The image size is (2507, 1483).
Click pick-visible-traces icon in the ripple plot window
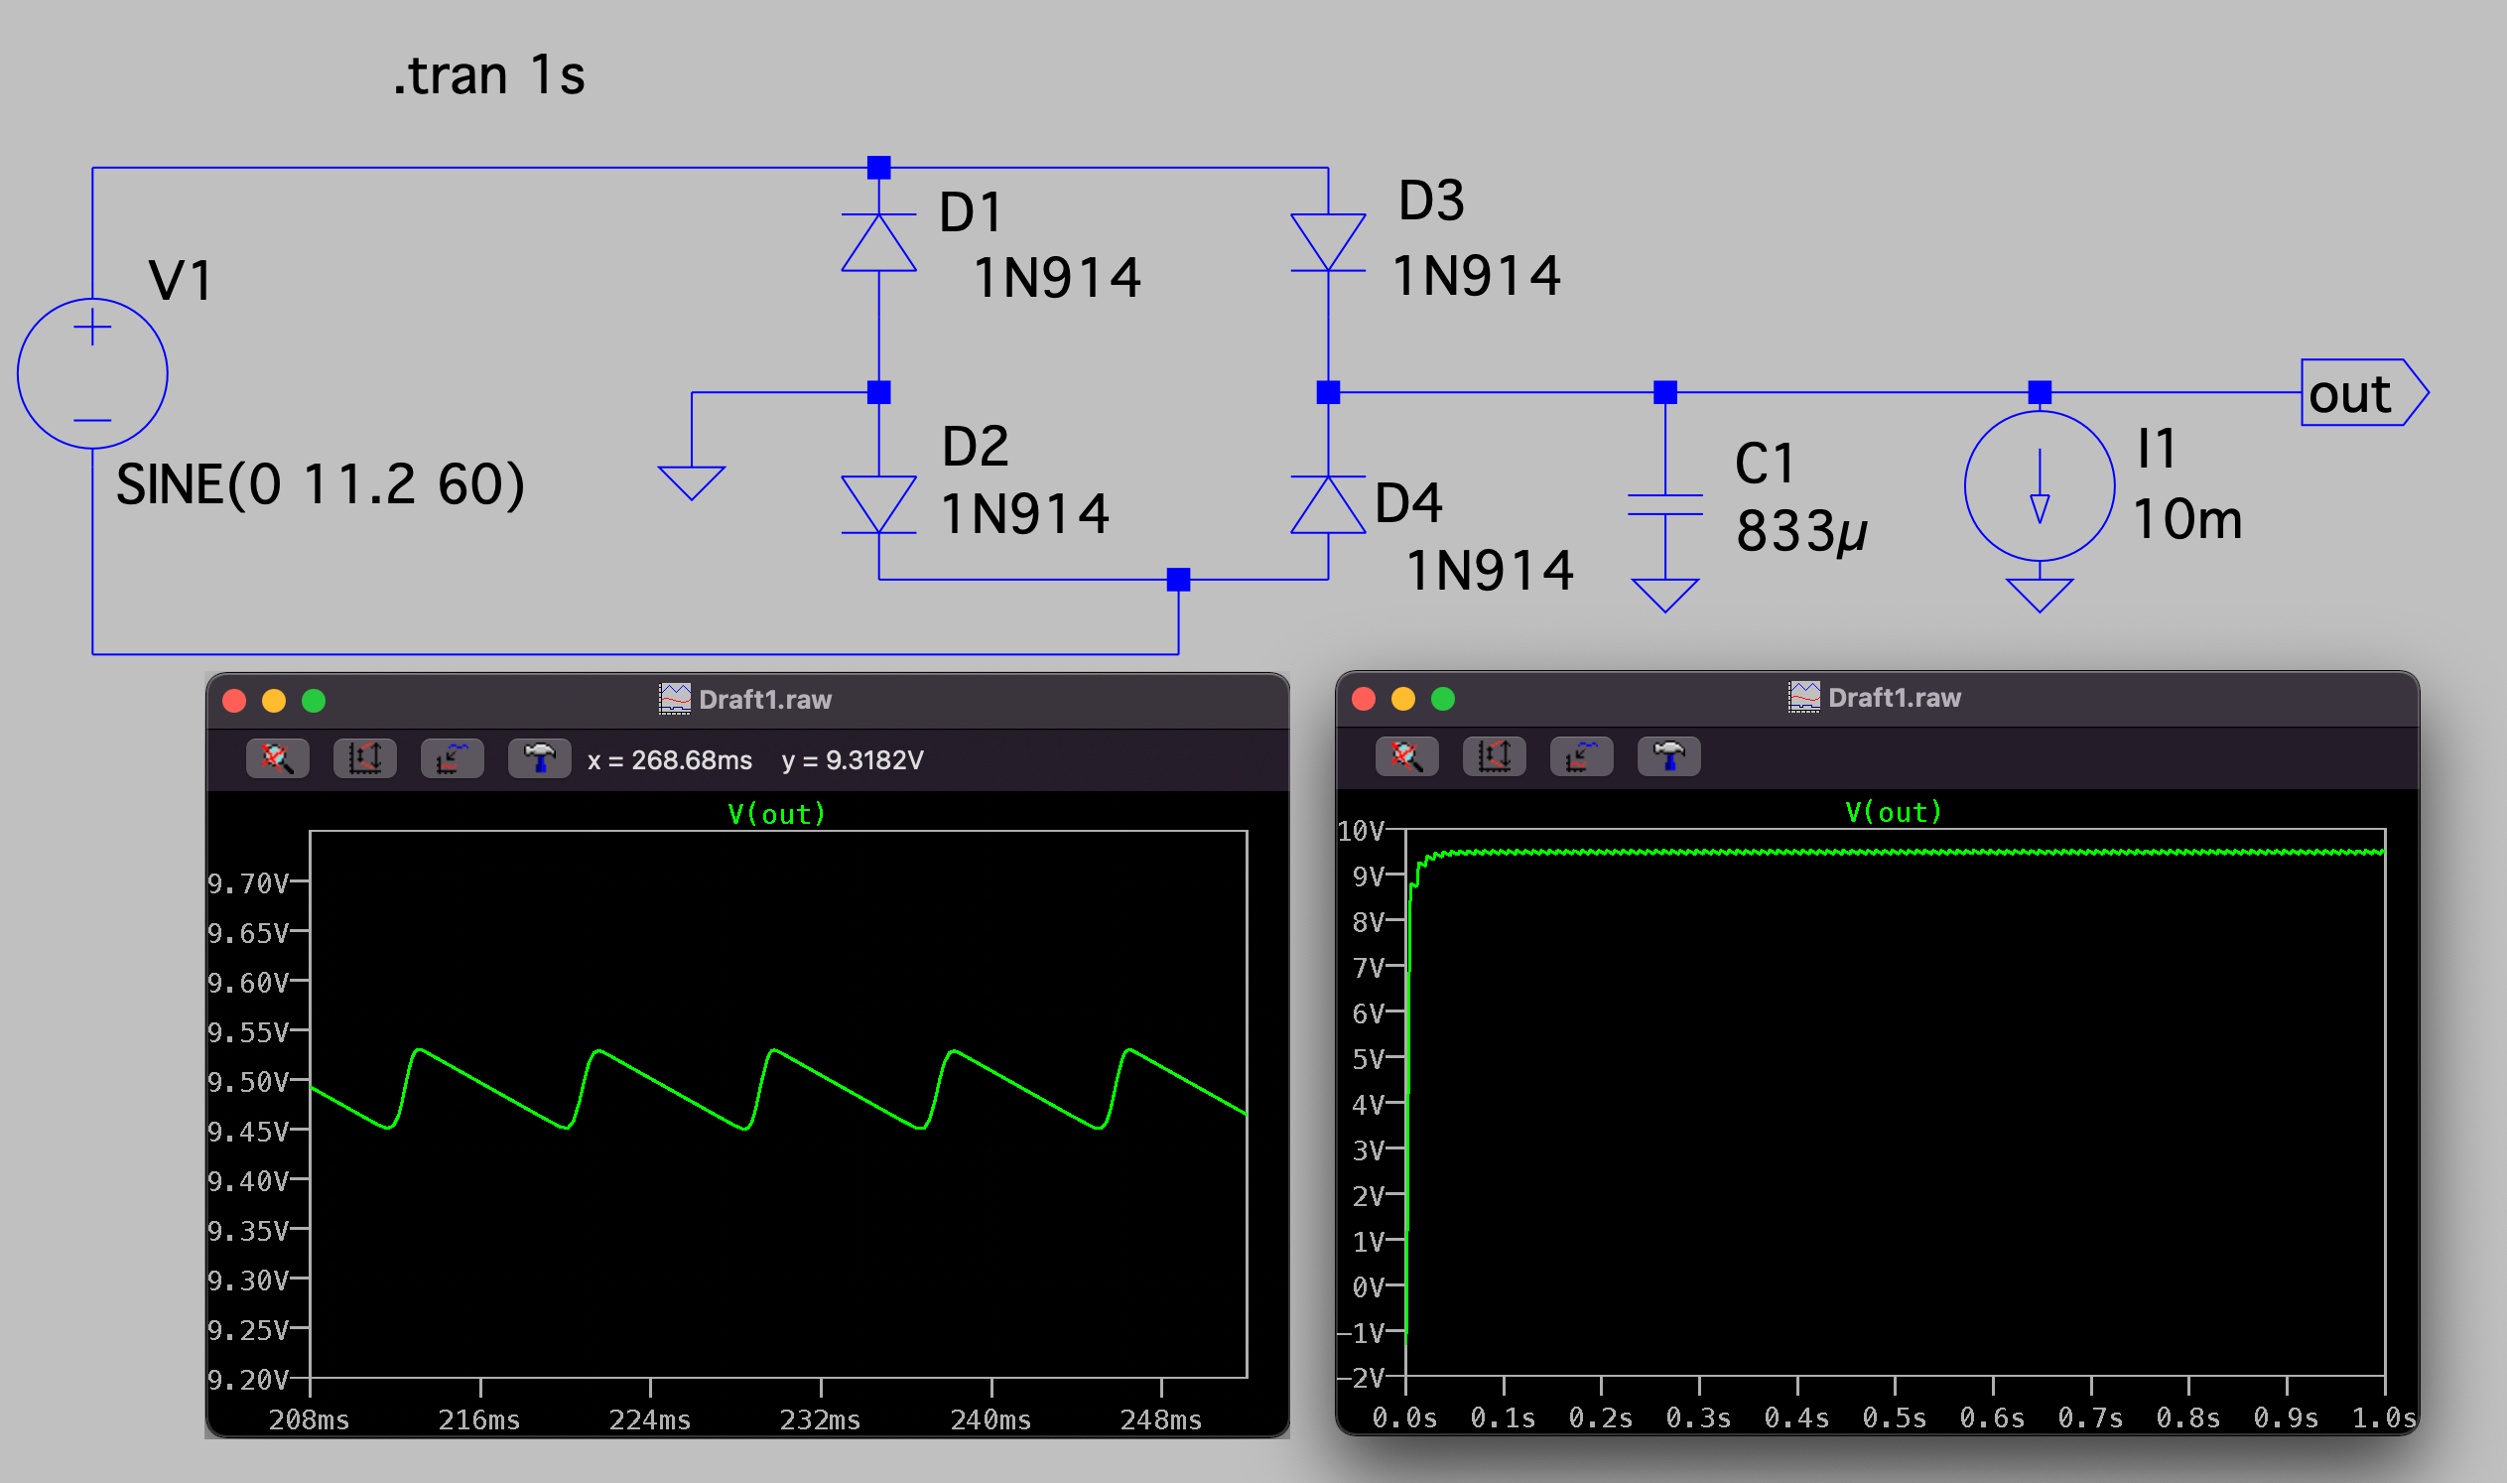[x=452, y=758]
